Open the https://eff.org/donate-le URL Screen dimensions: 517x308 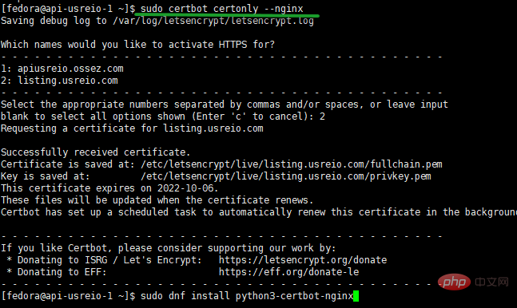pos(288,272)
